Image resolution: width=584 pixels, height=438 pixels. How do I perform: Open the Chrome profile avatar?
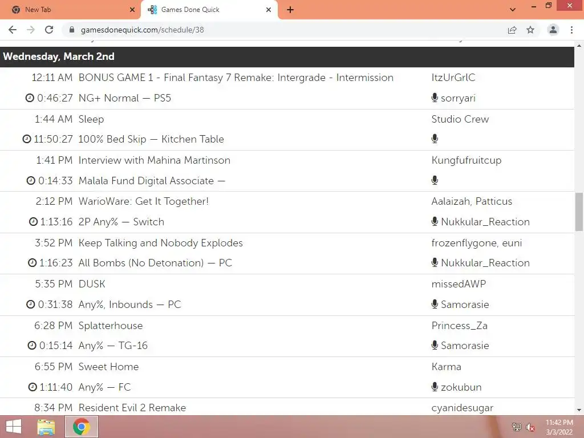[553, 30]
